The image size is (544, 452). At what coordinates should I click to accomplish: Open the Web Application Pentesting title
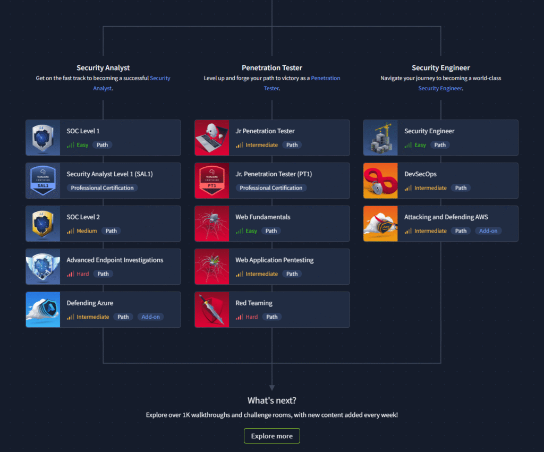[274, 260]
